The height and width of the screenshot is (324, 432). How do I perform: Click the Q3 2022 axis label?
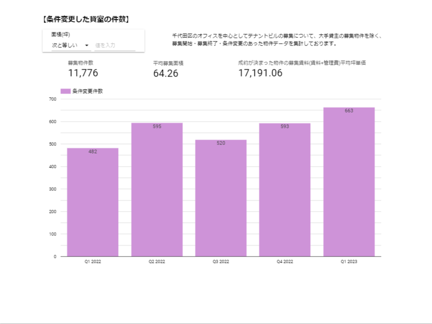click(221, 261)
